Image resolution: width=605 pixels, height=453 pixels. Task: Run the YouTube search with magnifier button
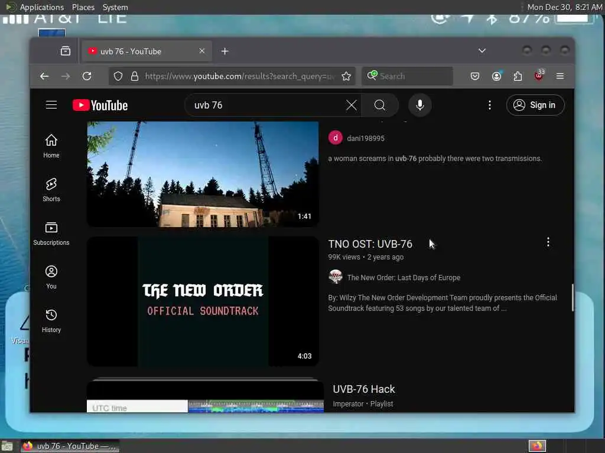click(380, 105)
